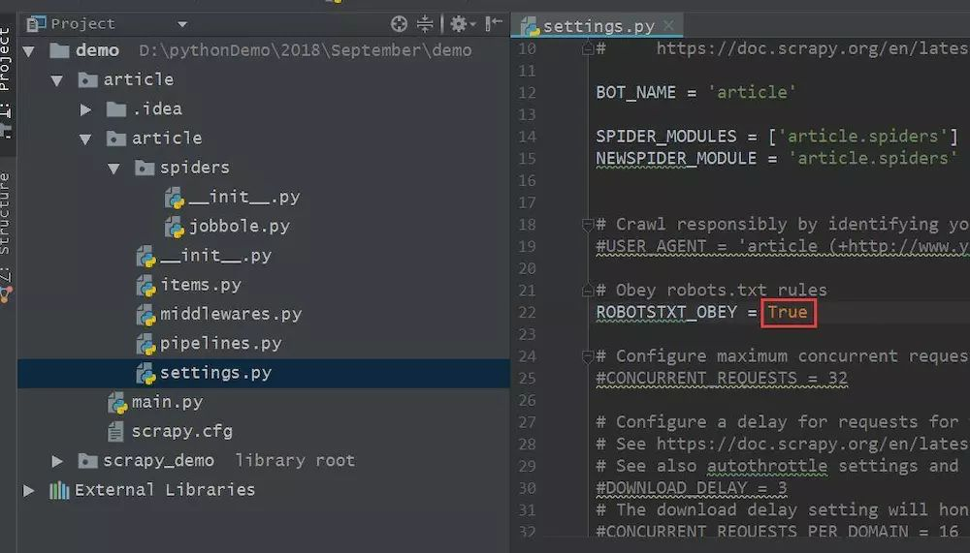The width and height of the screenshot is (970, 553).
Task: Collapse the demo root folder
Action: [28, 51]
